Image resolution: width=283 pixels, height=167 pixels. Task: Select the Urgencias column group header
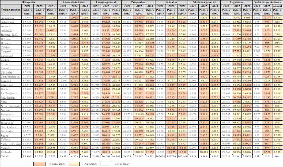pyautogui.click(x=237, y=2)
